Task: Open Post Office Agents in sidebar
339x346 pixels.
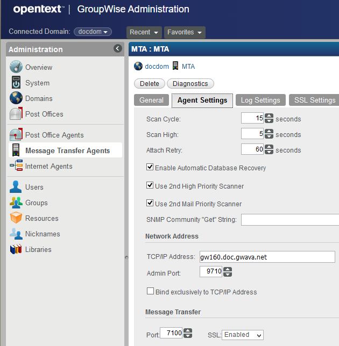Action: (54, 135)
